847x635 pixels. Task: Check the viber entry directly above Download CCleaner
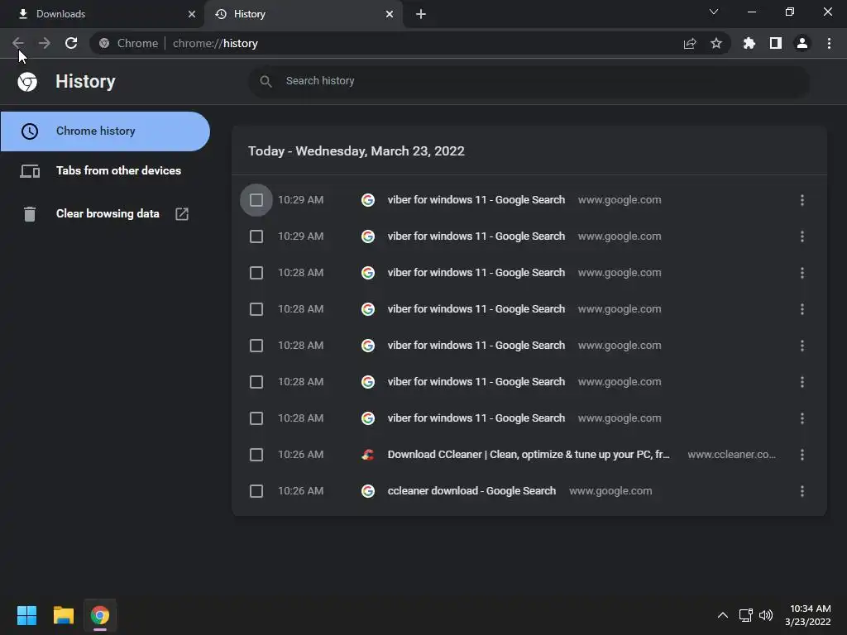256,418
